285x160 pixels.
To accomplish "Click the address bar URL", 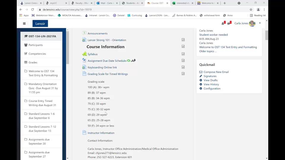I will (67, 9).
